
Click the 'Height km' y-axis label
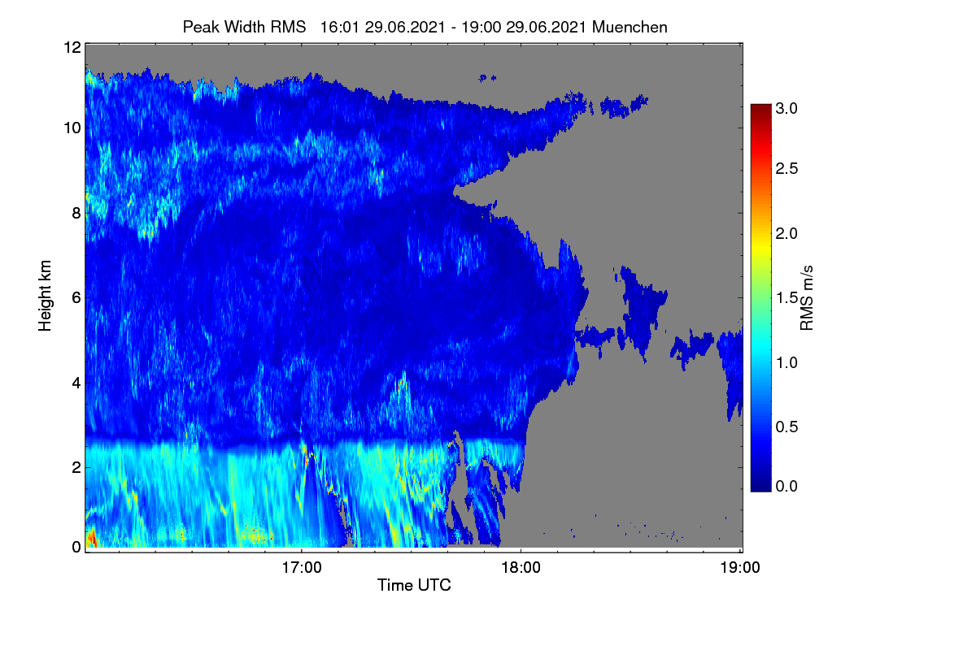[x=46, y=296]
